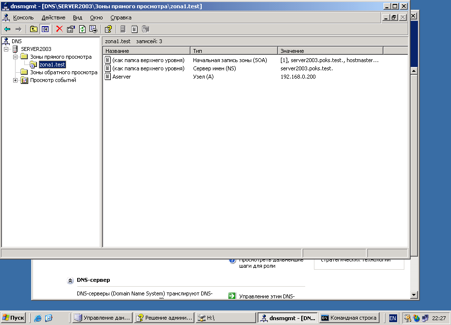The width and height of the screenshot is (451, 325).
Task: Switch to Управление дан... taskbar button
Action: [x=102, y=318]
